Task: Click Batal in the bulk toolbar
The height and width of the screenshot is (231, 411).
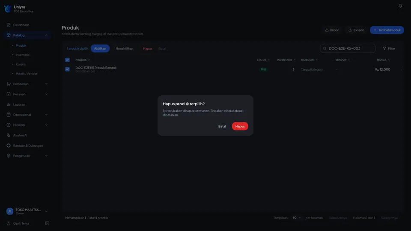Action: [x=162, y=48]
